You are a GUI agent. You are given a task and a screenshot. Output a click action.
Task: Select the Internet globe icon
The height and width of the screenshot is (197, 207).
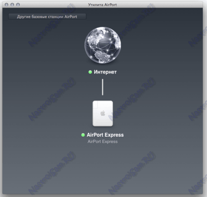coord(103,45)
